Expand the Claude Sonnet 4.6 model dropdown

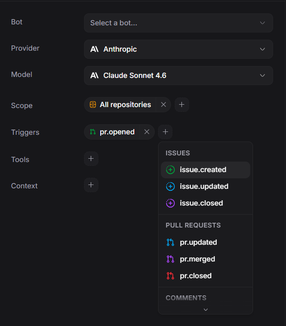[179, 76]
